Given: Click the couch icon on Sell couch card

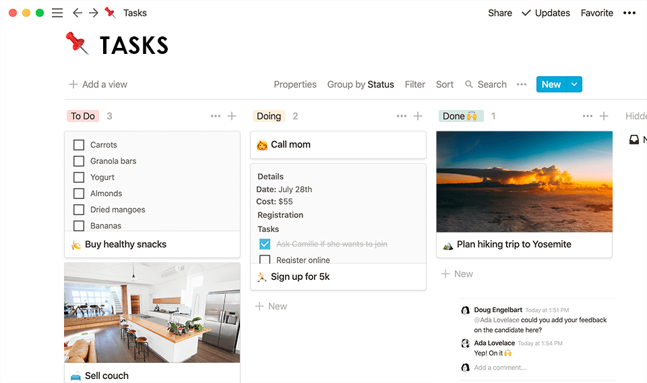Looking at the screenshot, I should [x=76, y=376].
